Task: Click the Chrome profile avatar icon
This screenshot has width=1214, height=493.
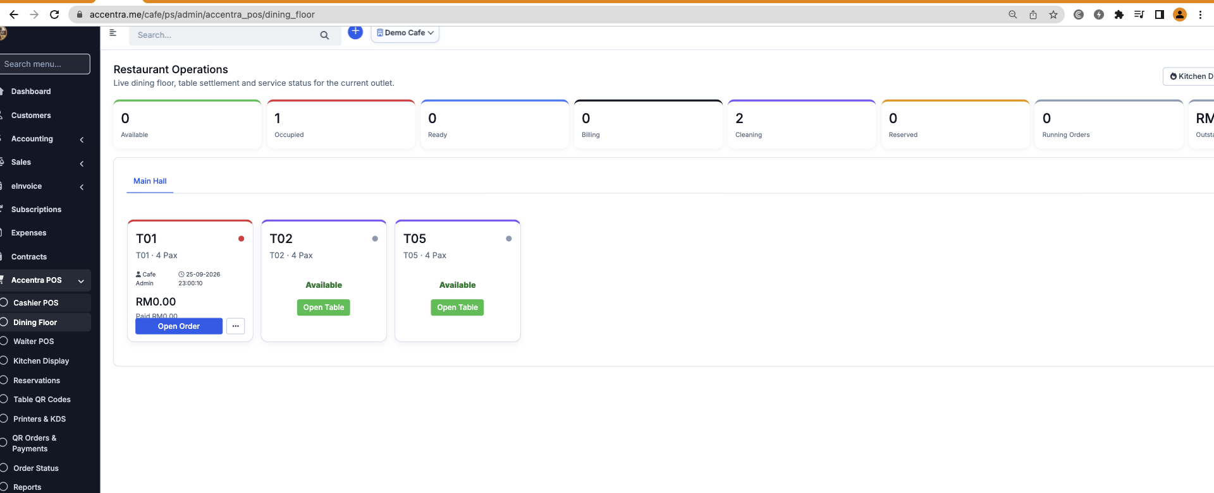Action: [x=1180, y=15]
